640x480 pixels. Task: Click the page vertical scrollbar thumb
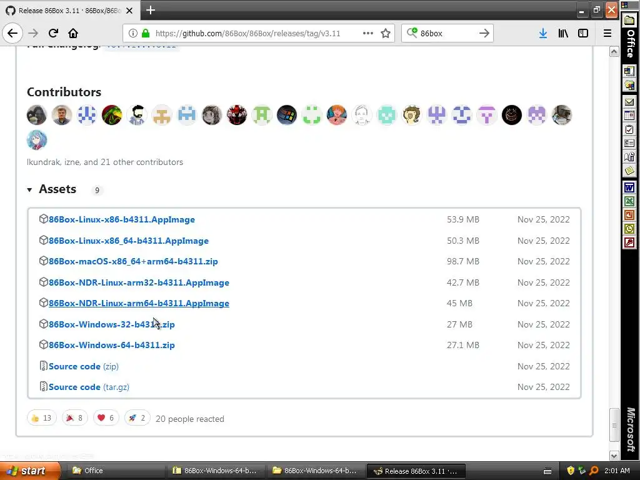(x=614, y=425)
